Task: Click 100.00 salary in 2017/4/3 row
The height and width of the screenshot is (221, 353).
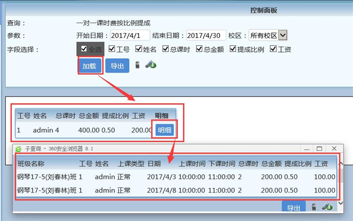Action: click(325, 177)
